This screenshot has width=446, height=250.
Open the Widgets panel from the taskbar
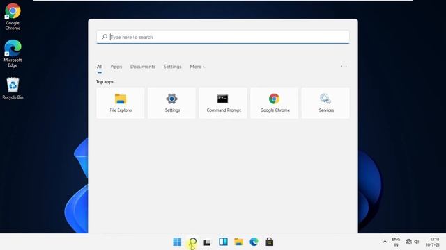(x=223, y=242)
